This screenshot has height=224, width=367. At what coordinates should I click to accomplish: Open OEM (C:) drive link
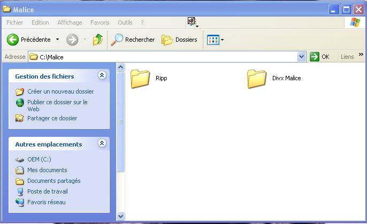40,159
